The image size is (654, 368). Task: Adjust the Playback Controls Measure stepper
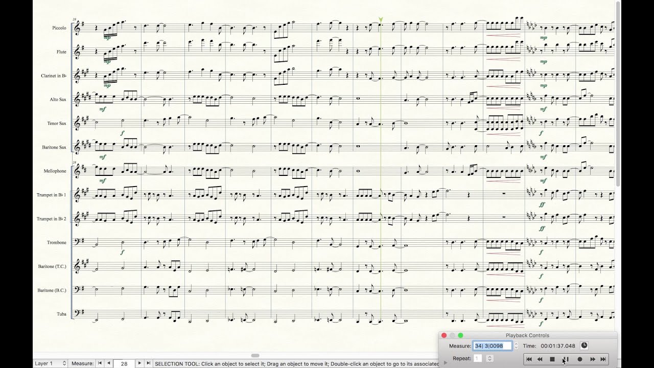click(x=516, y=346)
